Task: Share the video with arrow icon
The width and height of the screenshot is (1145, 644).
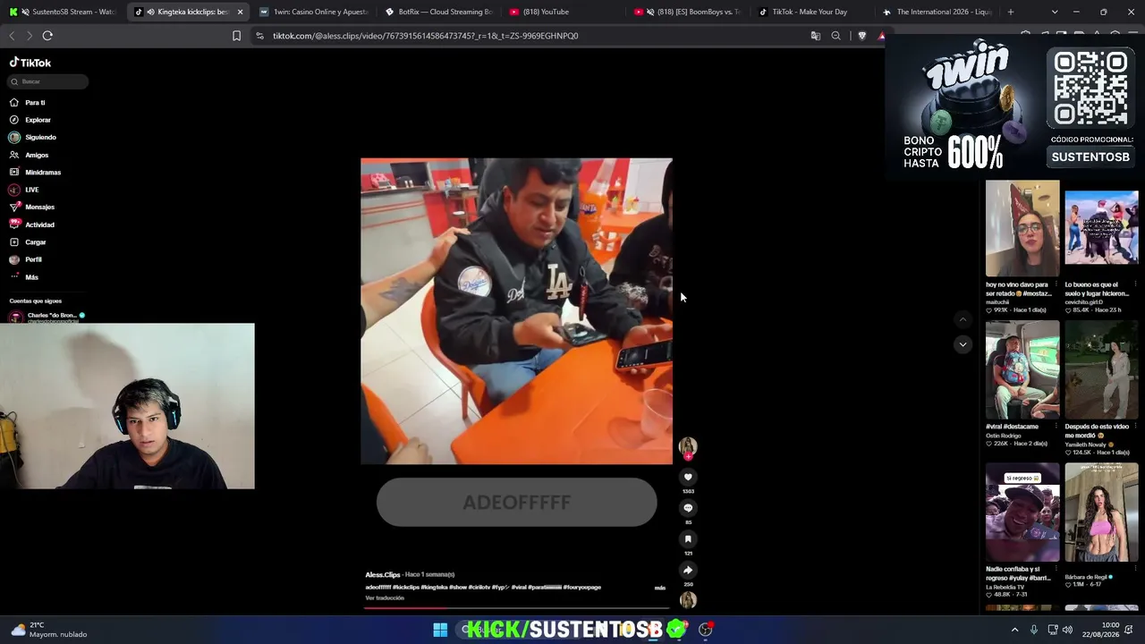Action: [x=688, y=570]
